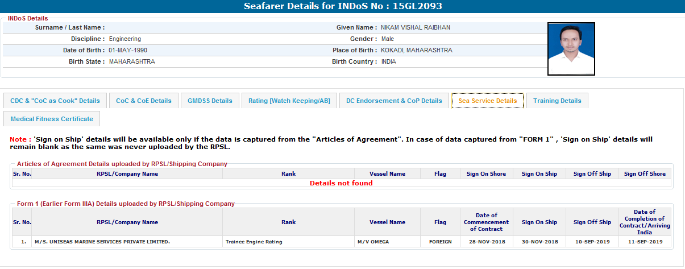Click Sign On Ship date 30-NOV-2018
This screenshot has width=685, height=269.
coord(539,242)
